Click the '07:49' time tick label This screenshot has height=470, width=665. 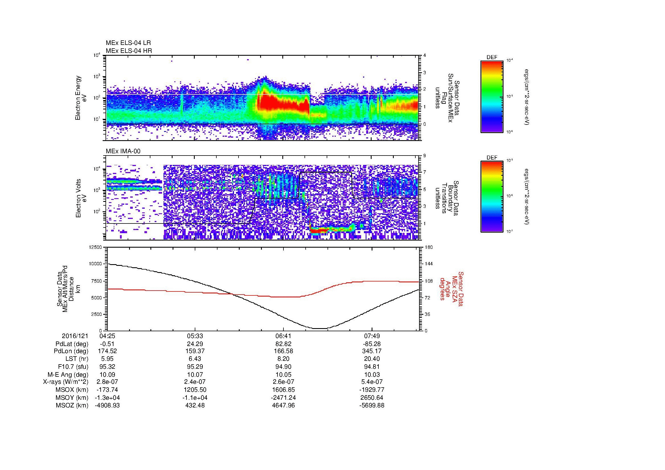tap(372, 336)
